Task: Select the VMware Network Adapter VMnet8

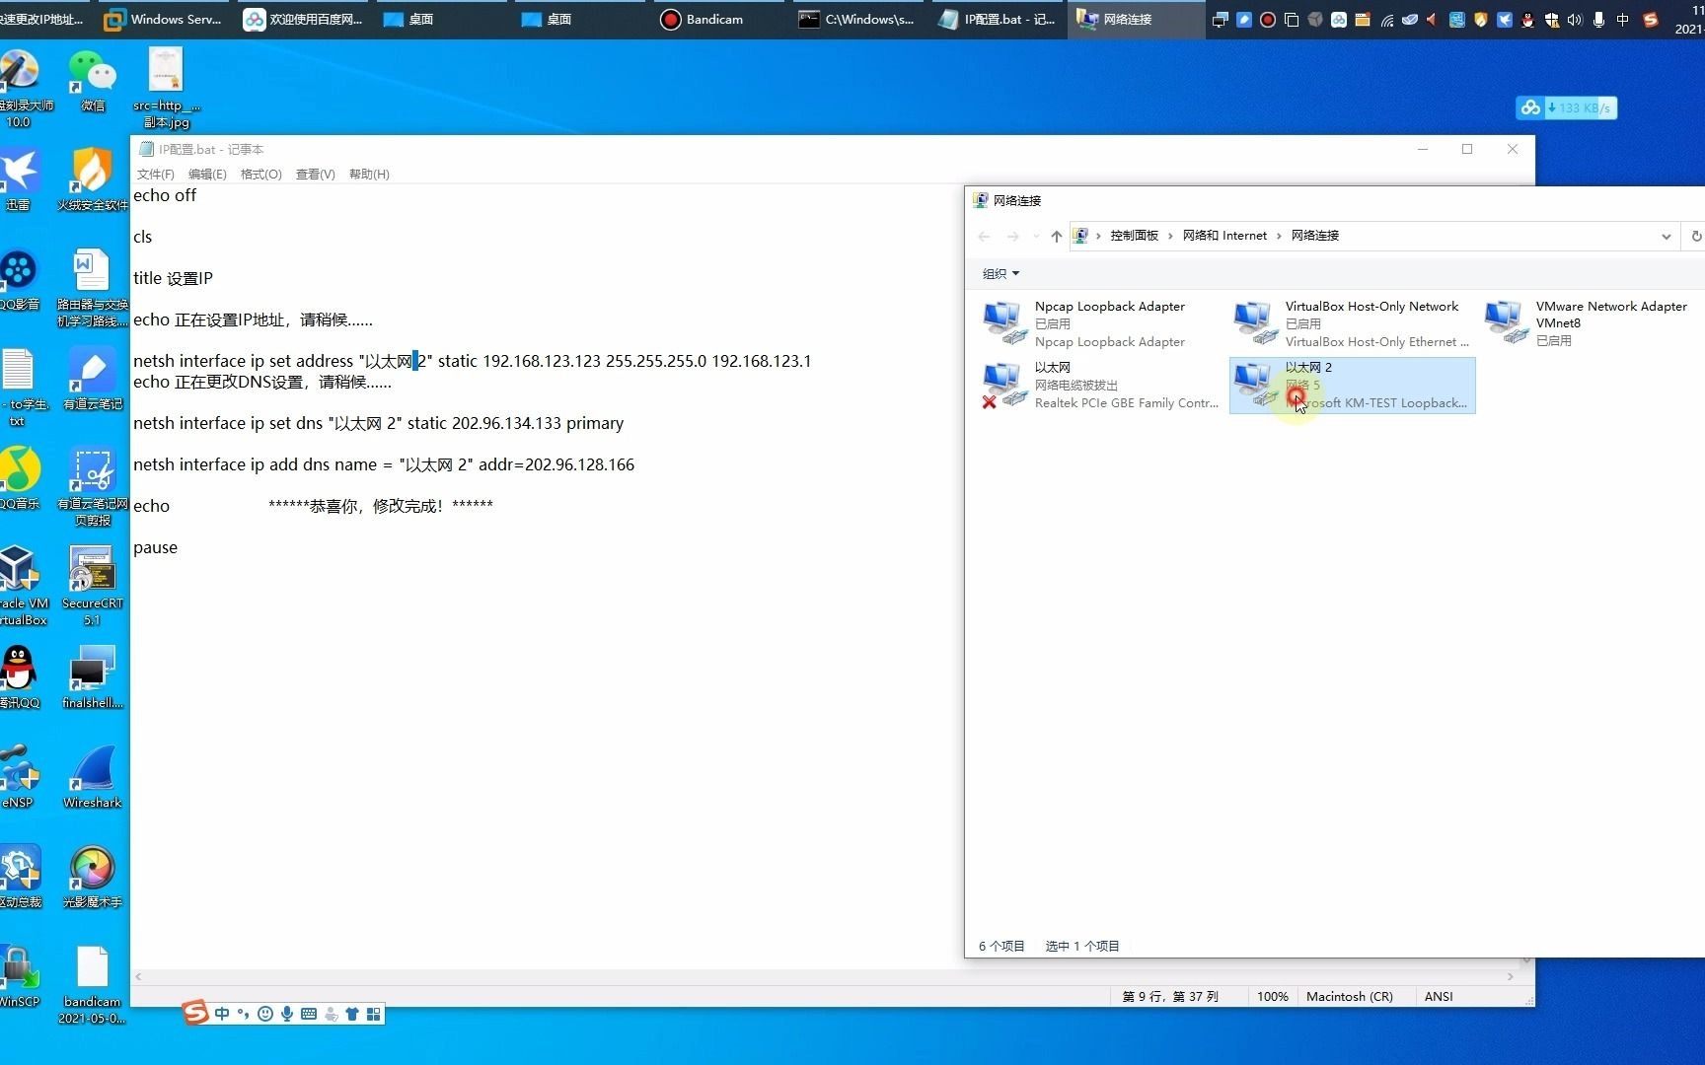Action: [x=1594, y=324]
